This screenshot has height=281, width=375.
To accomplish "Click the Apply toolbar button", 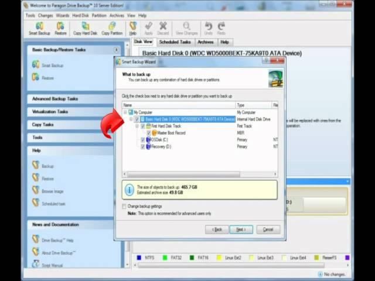I will [148, 29].
